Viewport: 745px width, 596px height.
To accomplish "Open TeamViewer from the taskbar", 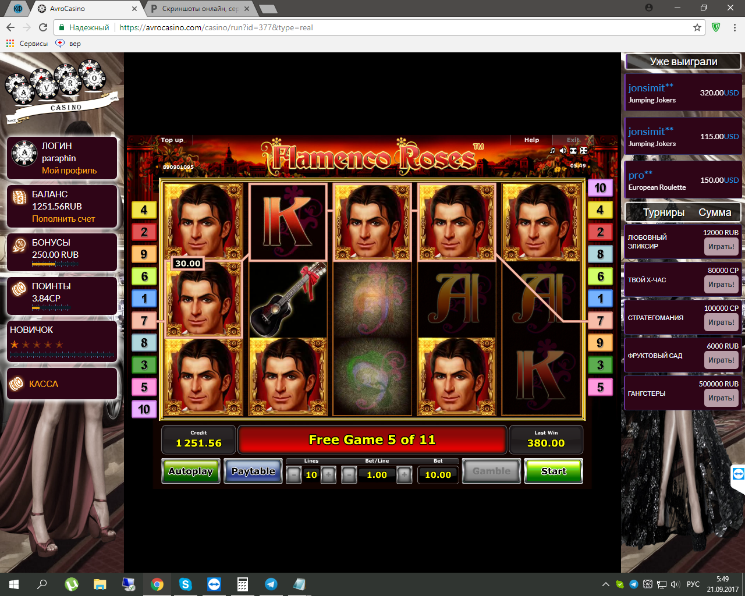I will [x=214, y=584].
